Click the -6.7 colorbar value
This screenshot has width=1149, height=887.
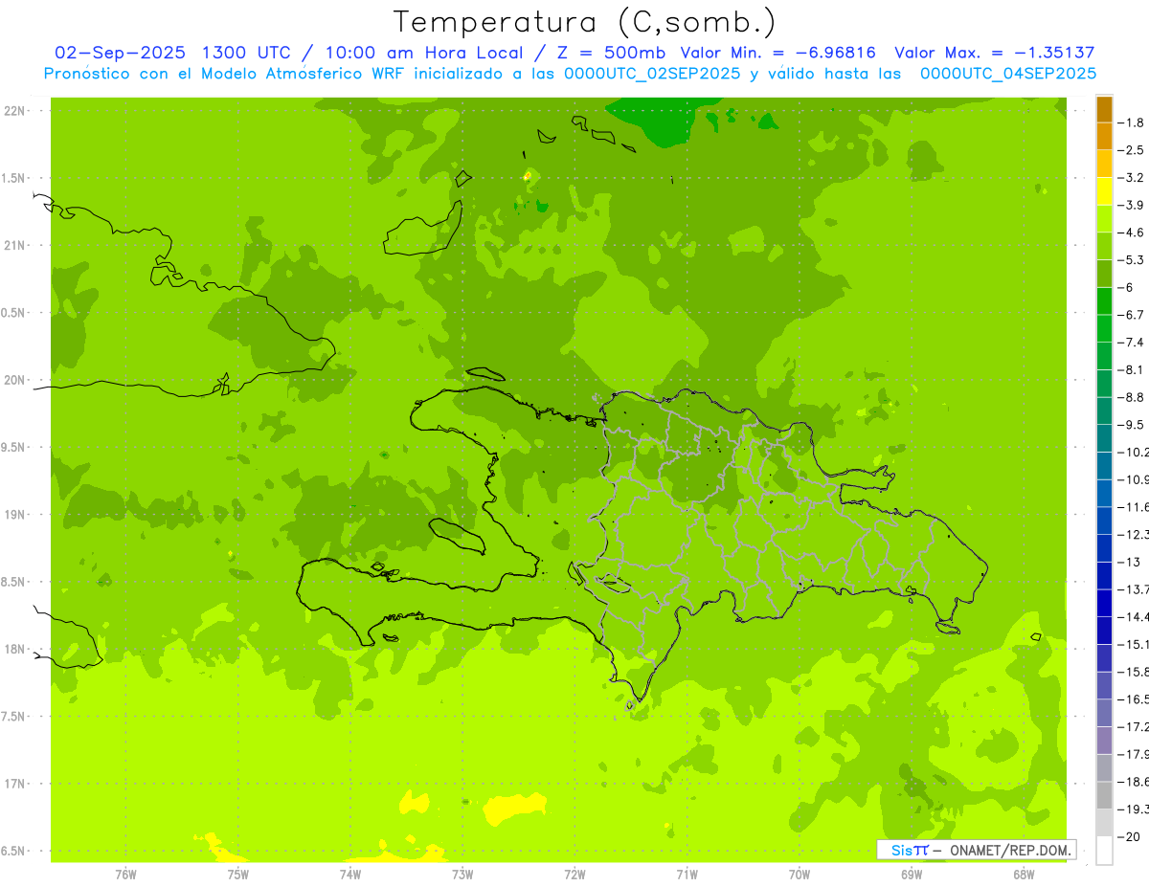[x=1132, y=315]
